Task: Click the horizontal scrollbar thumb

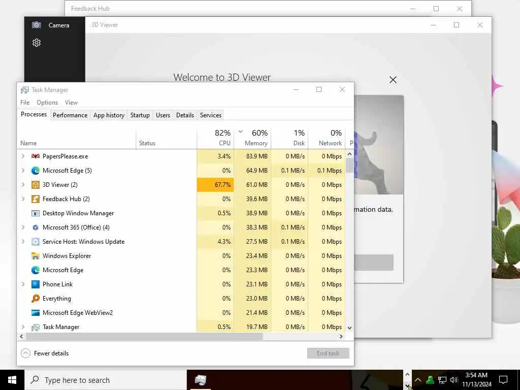Action: pyautogui.click(x=144, y=336)
